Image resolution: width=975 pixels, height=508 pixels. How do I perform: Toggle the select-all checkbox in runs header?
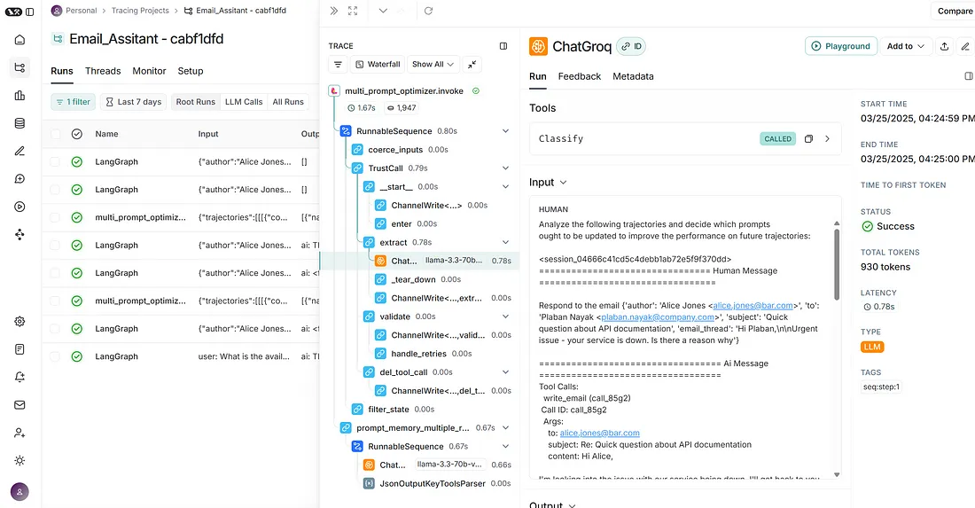coord(56,134)
